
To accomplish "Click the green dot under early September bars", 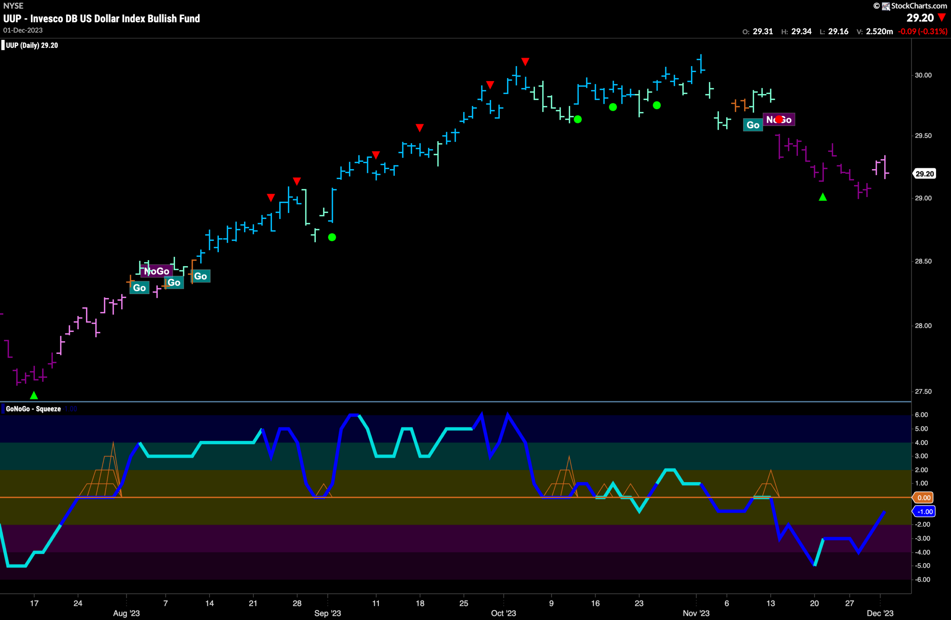I will (x=332, y=238).
